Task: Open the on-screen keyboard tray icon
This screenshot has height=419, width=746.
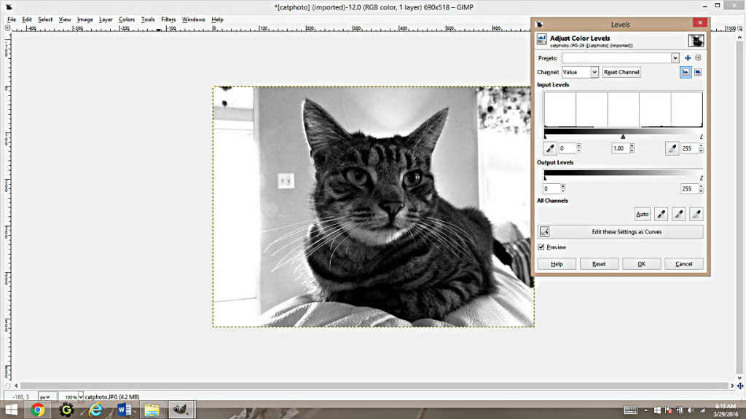Action: coord(630,410)
